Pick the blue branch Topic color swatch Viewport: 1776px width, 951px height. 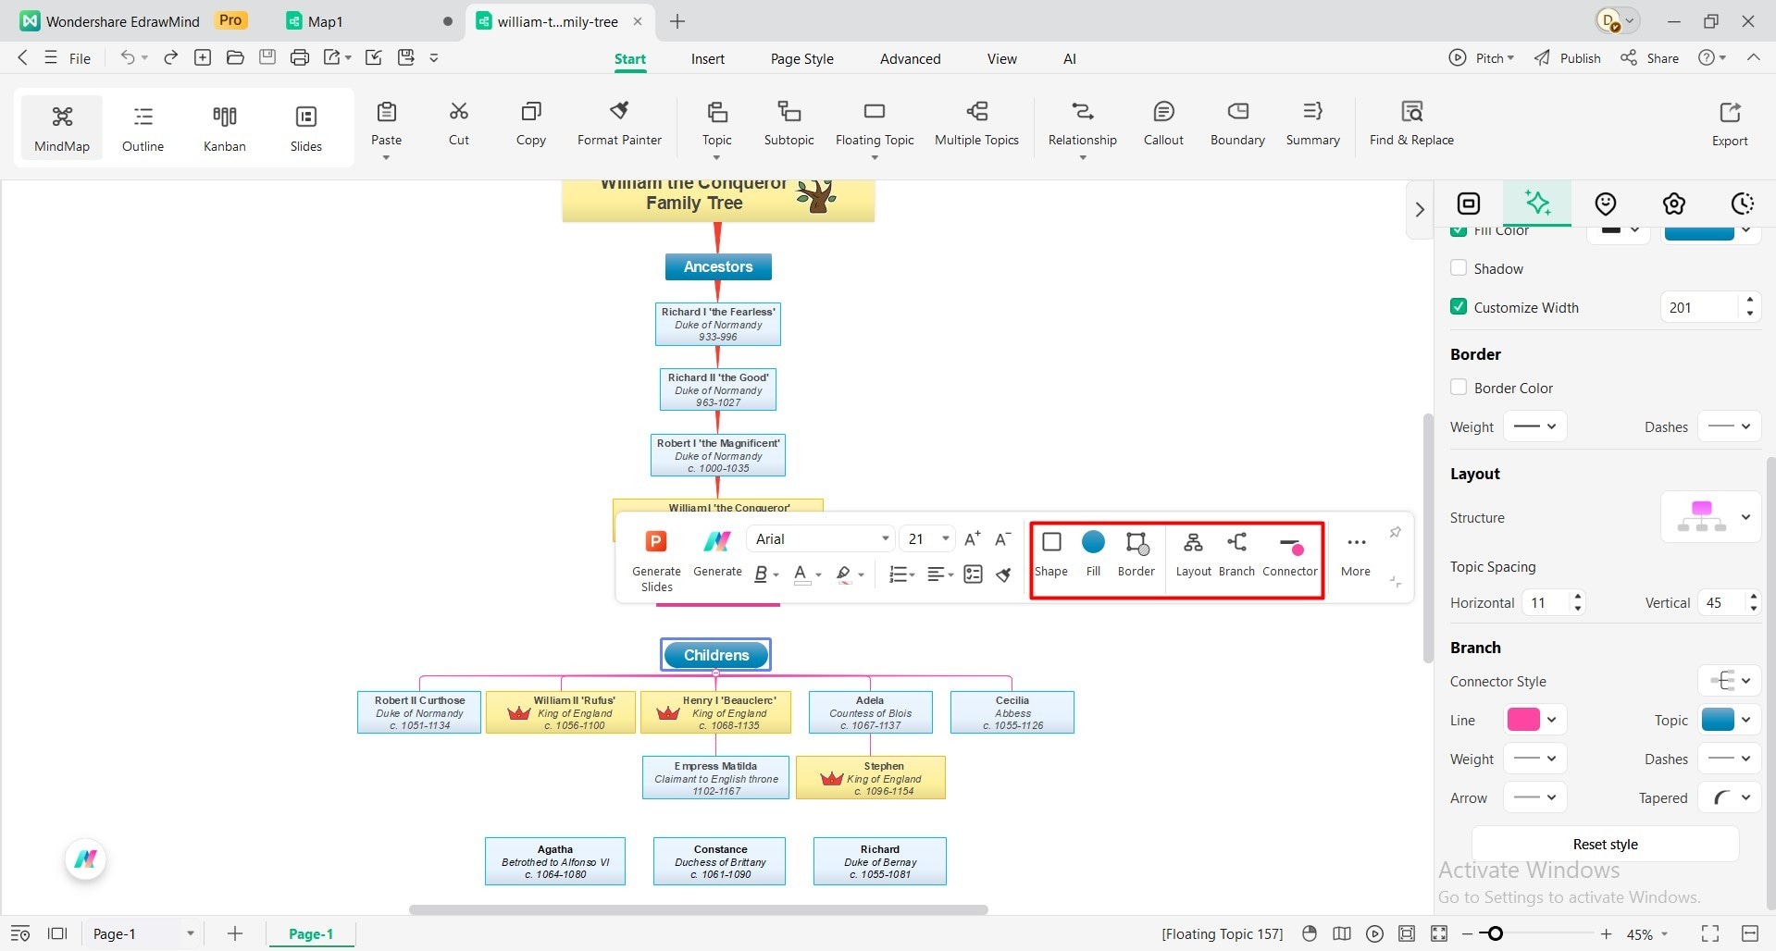pyautogui.click(x=1718, y=719)
